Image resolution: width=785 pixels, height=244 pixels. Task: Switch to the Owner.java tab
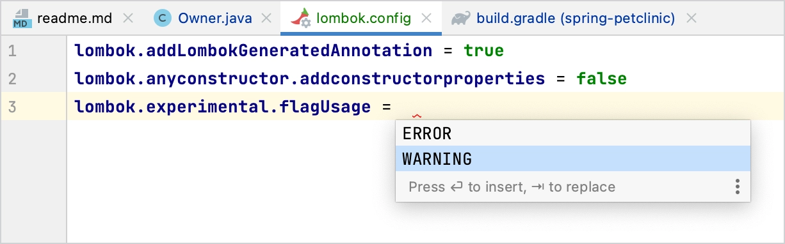coord(215,19)
